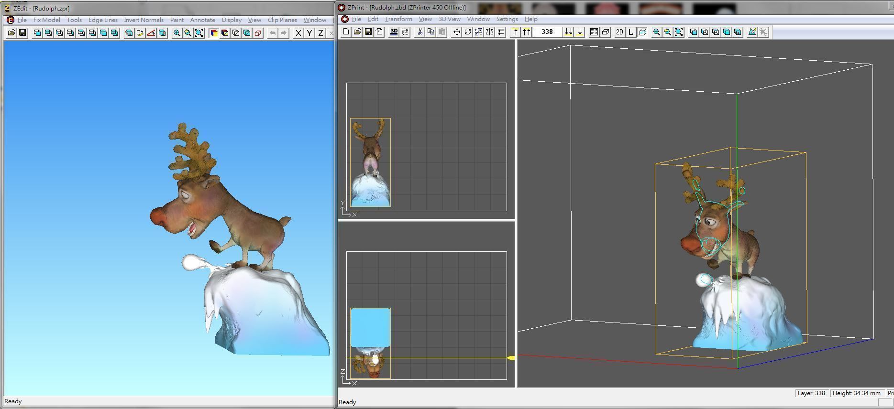Open ZEdit Invert Normals menu

pos(143,20)
